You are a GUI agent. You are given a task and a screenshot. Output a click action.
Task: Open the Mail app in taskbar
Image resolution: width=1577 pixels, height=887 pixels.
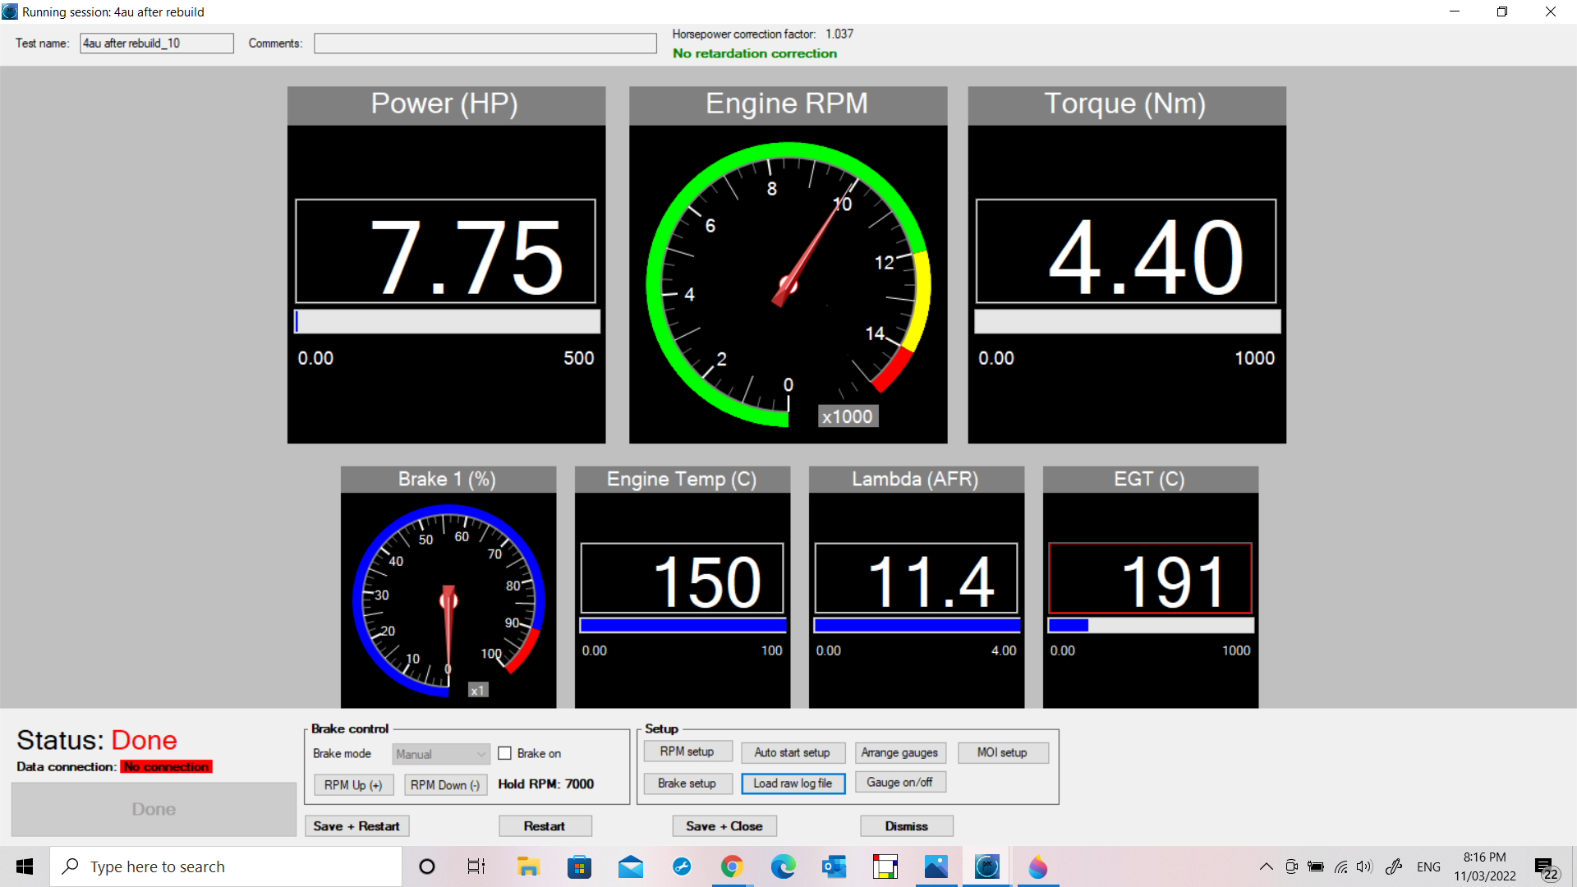point(631,866)
